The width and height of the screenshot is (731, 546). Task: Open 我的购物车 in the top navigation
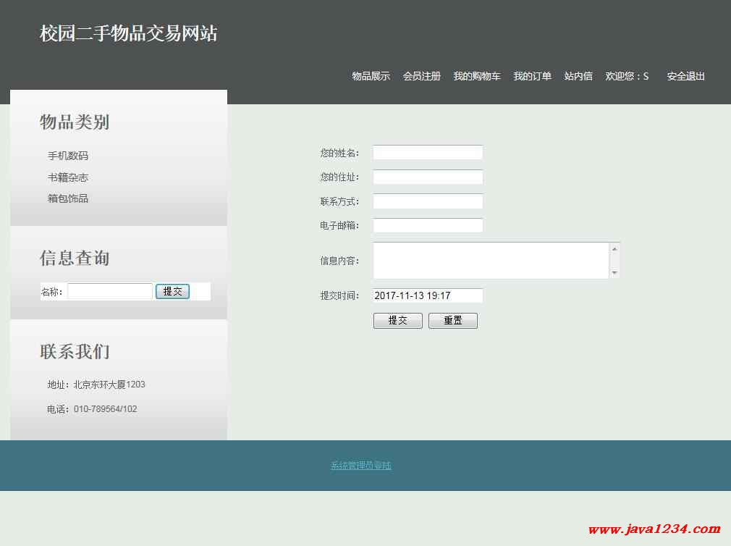click(x=476, y=76)
